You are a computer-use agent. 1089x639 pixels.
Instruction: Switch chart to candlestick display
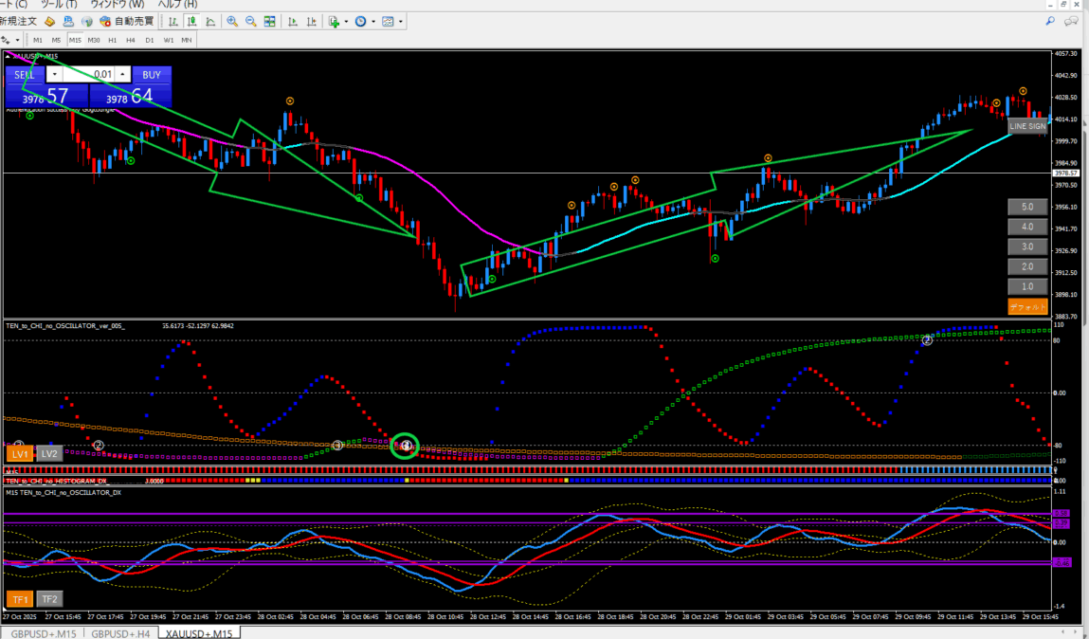[x=191, y=21]
